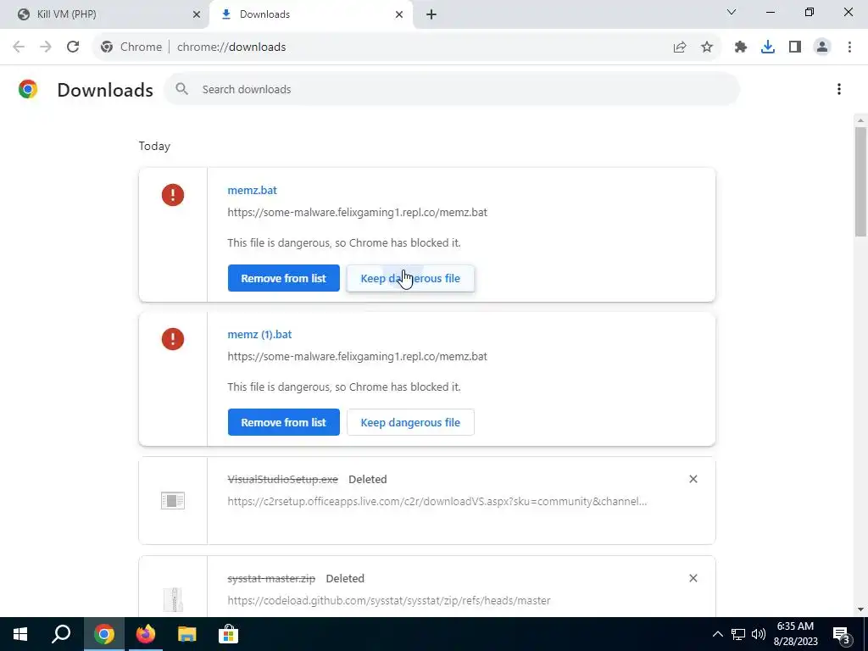This screenshot has height=651, width=868.
Task: Click the share page icon in address bar
Action: click(x=680, y=47)
